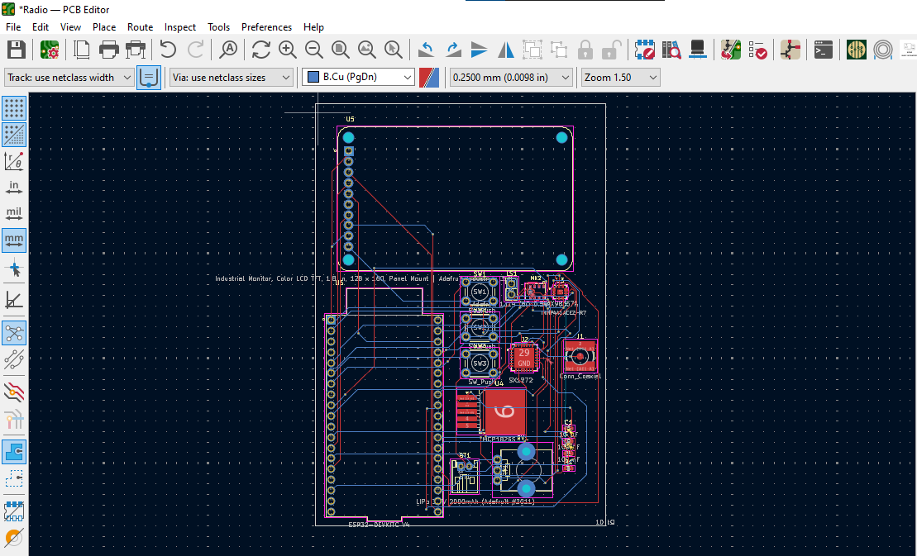The image size is (917, 556).
Task: Flip selection horizontally icon
Action: [x=506, y=50]
